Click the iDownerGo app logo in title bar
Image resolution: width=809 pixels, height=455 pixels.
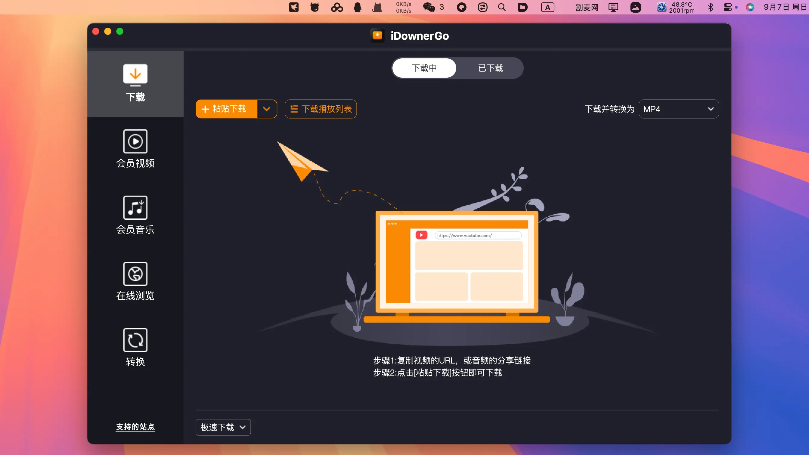(x=377, y=36)
